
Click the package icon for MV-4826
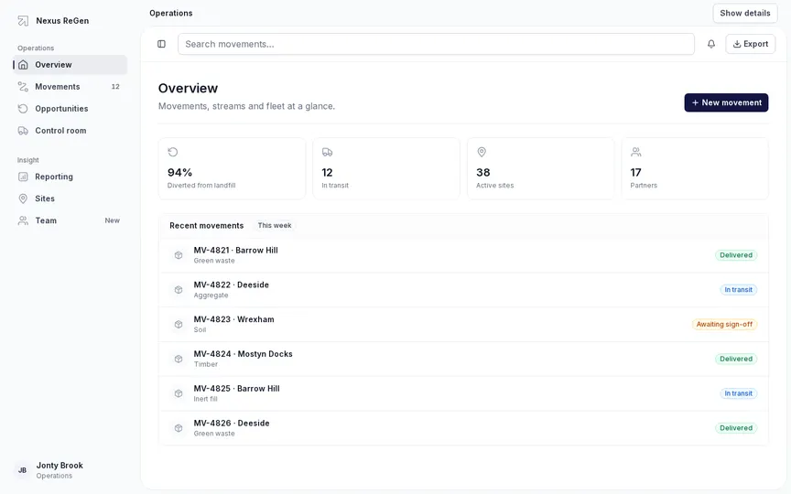[x=179, y=428]
